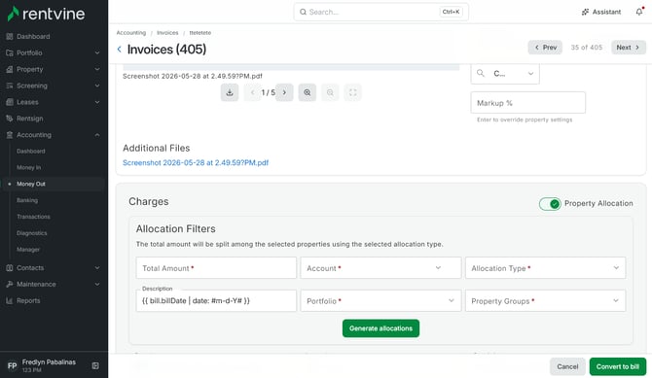Go to next invoice with Next
Screen dimensions: 652x378
point(629,48)
